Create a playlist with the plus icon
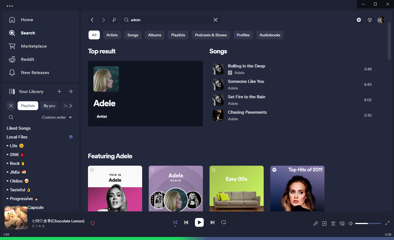This screenshot has height=240, width=394. [59, 91]
